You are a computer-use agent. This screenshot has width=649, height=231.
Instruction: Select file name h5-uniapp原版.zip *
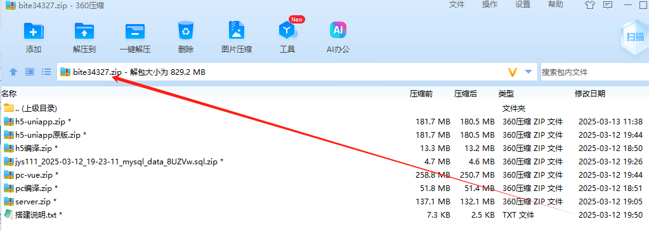pos(51,135)
